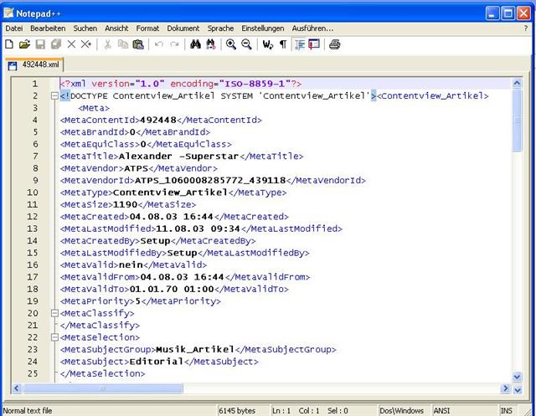The height and width of the screenshot is (416, 536).
Task: Show all characters with the pilcrow icon
Action: click(283, 44)
